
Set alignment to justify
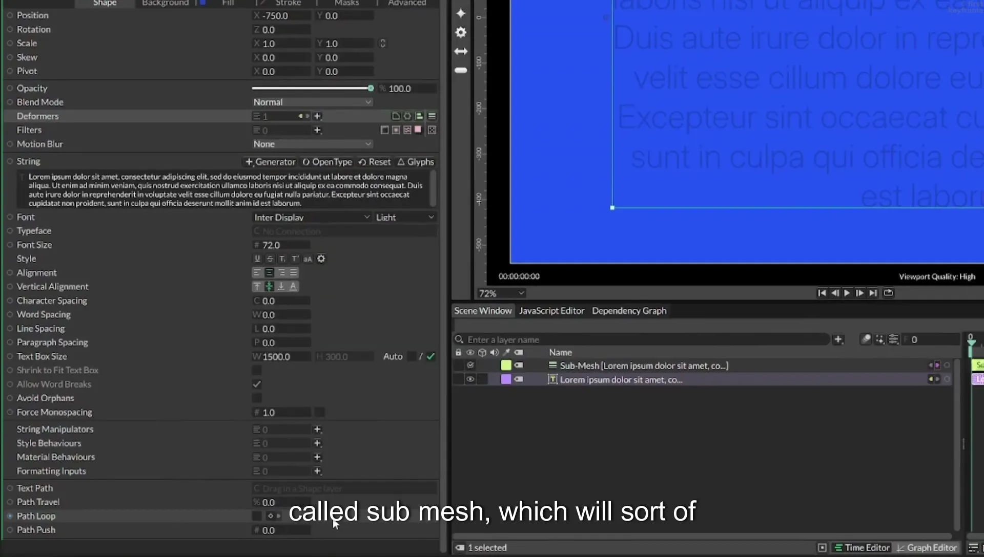point(293,273)
